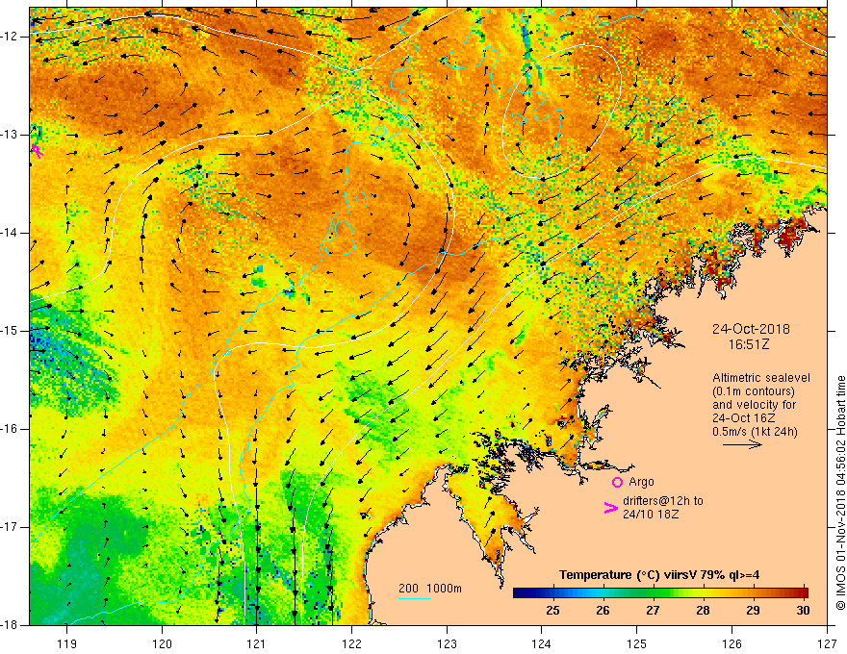Click latitude axis label -18

(11, 625)
